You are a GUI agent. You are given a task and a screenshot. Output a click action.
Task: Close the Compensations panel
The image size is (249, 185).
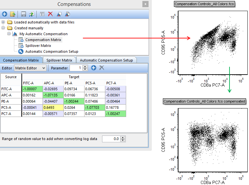[145, 4]
